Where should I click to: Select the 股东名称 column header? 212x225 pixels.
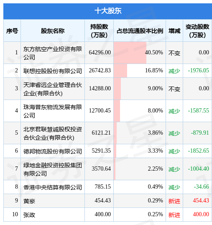(53, 31)
